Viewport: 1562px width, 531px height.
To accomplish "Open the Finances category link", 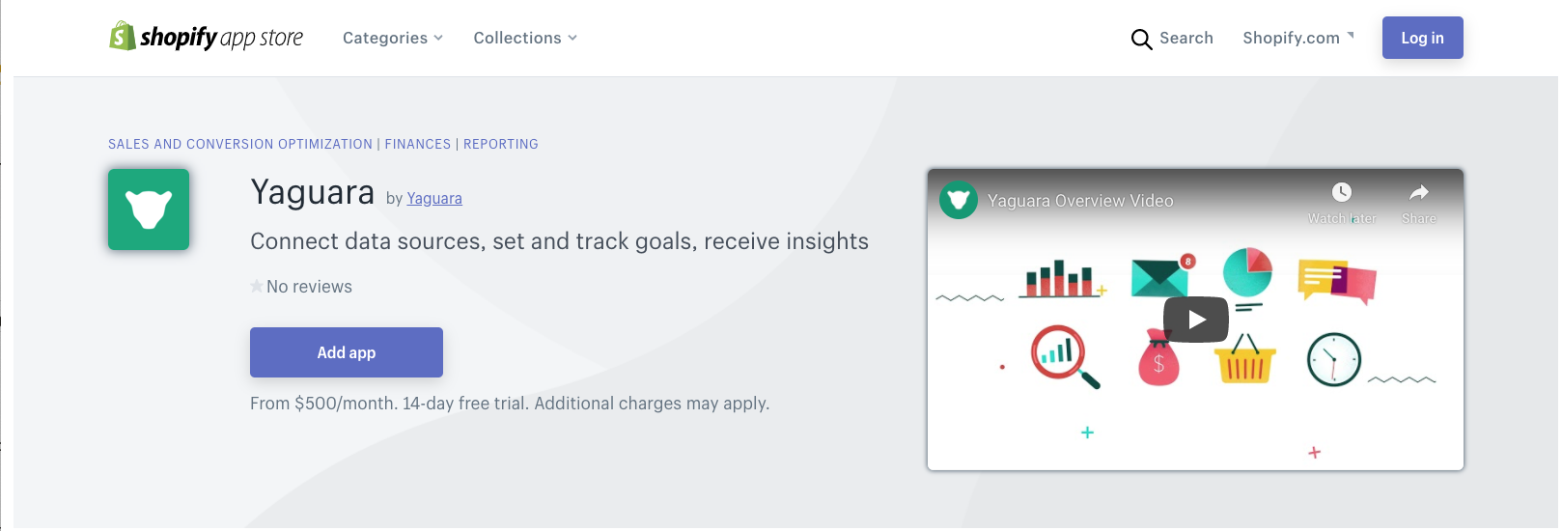I will pyautogui.click(x=418, y=144).
